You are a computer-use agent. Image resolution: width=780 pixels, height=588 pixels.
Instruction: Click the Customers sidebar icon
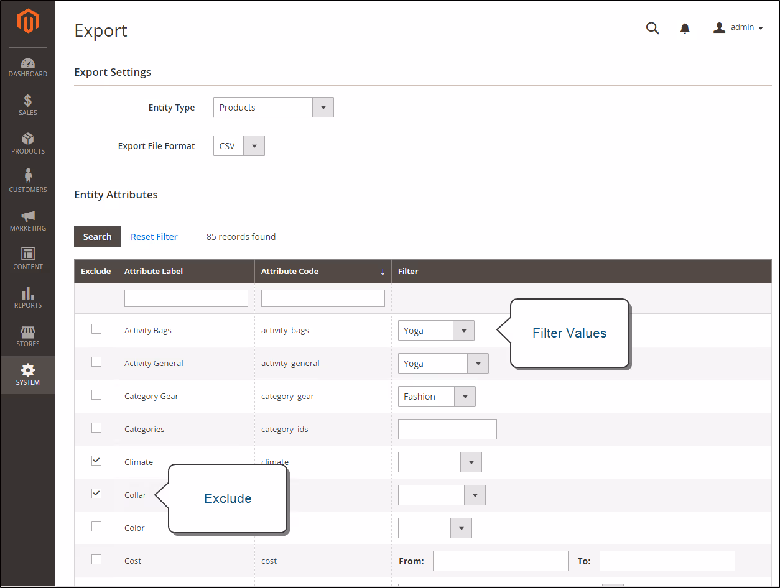27,182
